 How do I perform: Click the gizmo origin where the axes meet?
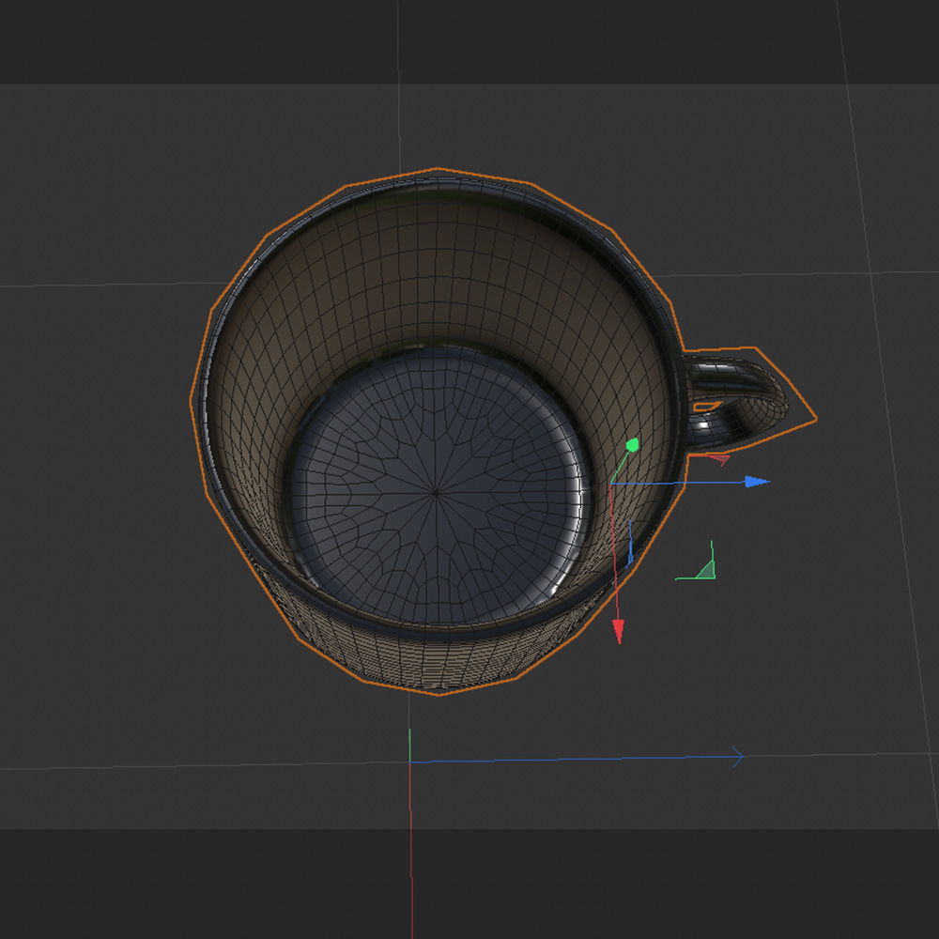(611, 484)
